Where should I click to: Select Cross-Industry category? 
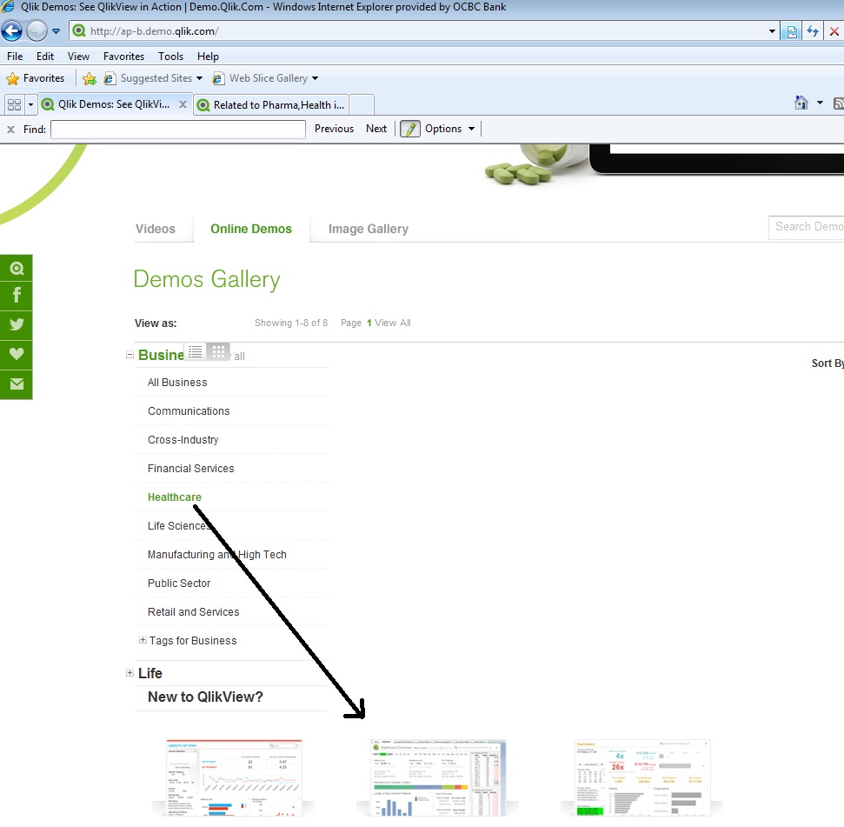[183, 440]
